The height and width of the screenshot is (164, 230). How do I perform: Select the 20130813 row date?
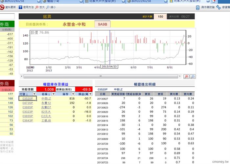tap(103, 130)
